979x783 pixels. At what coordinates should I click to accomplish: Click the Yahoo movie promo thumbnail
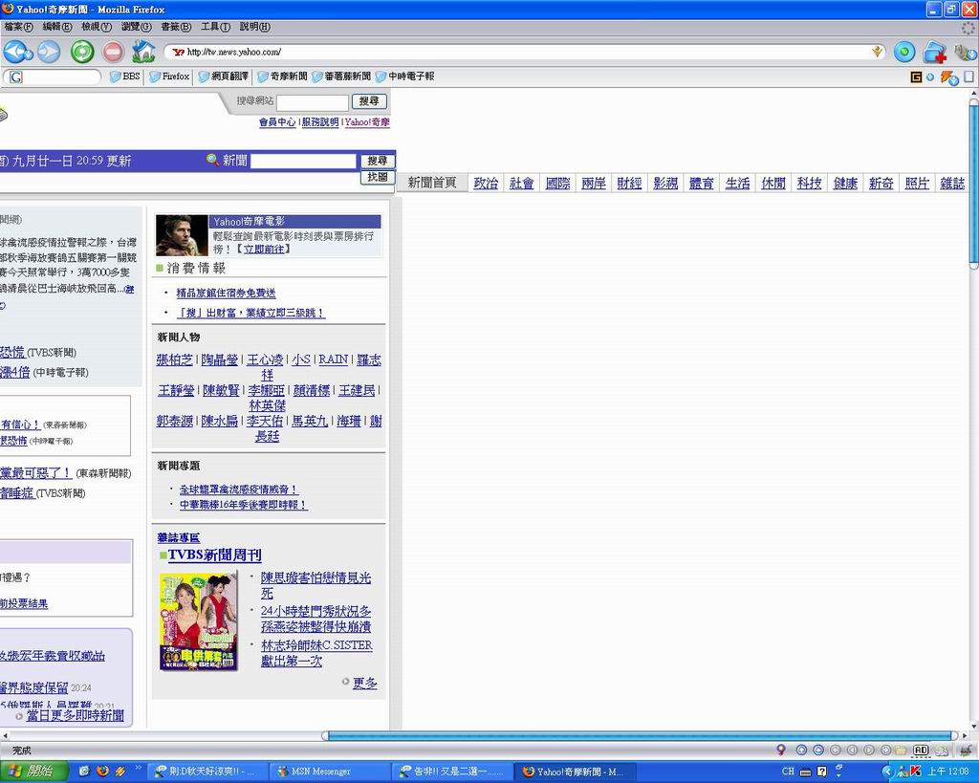[x=182, y=235]
